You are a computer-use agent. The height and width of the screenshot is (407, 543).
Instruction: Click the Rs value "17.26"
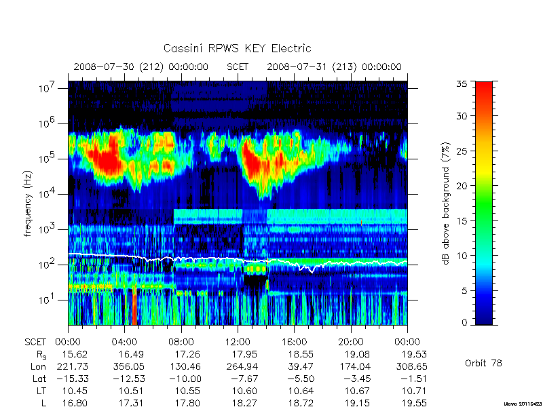(187, 355)
